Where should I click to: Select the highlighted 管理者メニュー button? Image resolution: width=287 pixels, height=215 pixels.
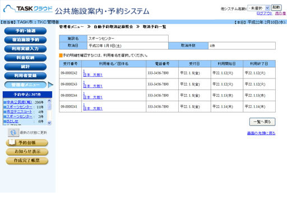(x=25, y=85)
